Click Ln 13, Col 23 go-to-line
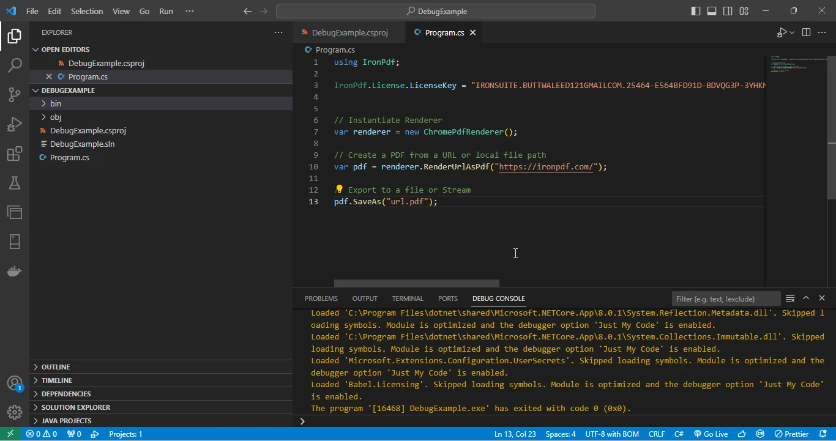The image size is (836, 441). tap(515, 434)
